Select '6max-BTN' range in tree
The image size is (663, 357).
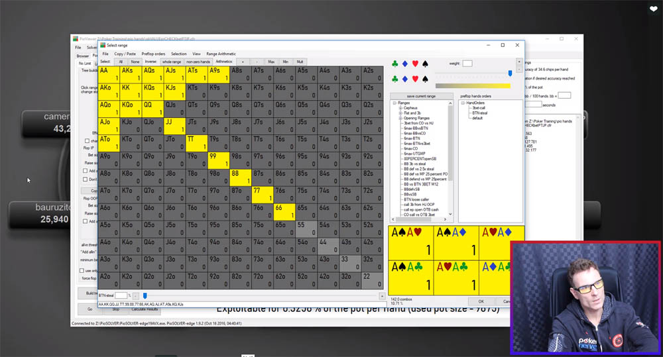(x=412, y=138)
